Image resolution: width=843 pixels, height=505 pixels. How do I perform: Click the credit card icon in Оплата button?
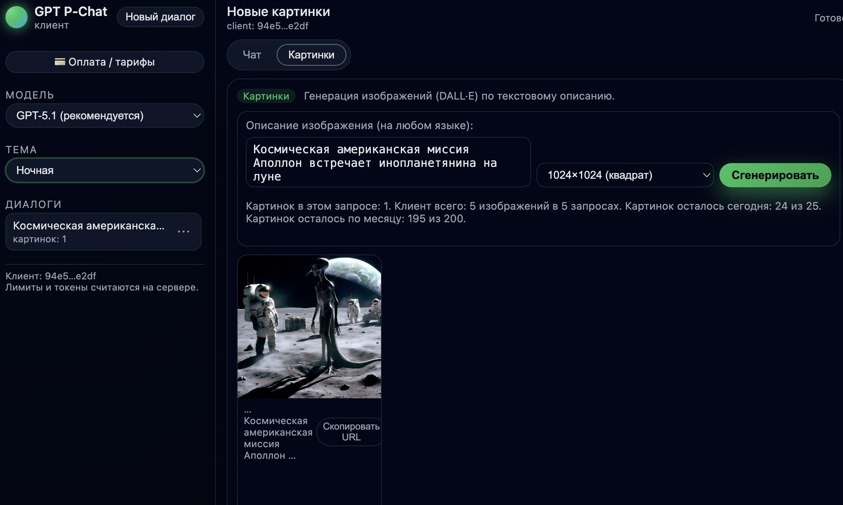60,62
